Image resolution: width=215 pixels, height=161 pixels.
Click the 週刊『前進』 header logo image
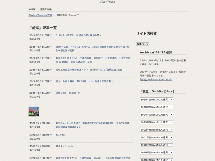(x=107, y=2)
